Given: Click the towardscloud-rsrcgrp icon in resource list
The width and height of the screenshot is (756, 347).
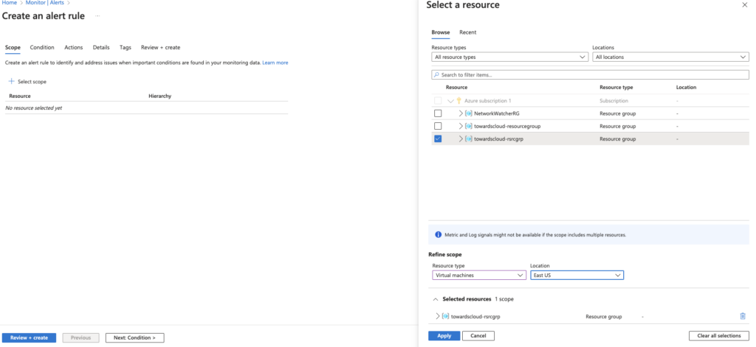Looking at the screenshot, I should [x=469, y=139].
